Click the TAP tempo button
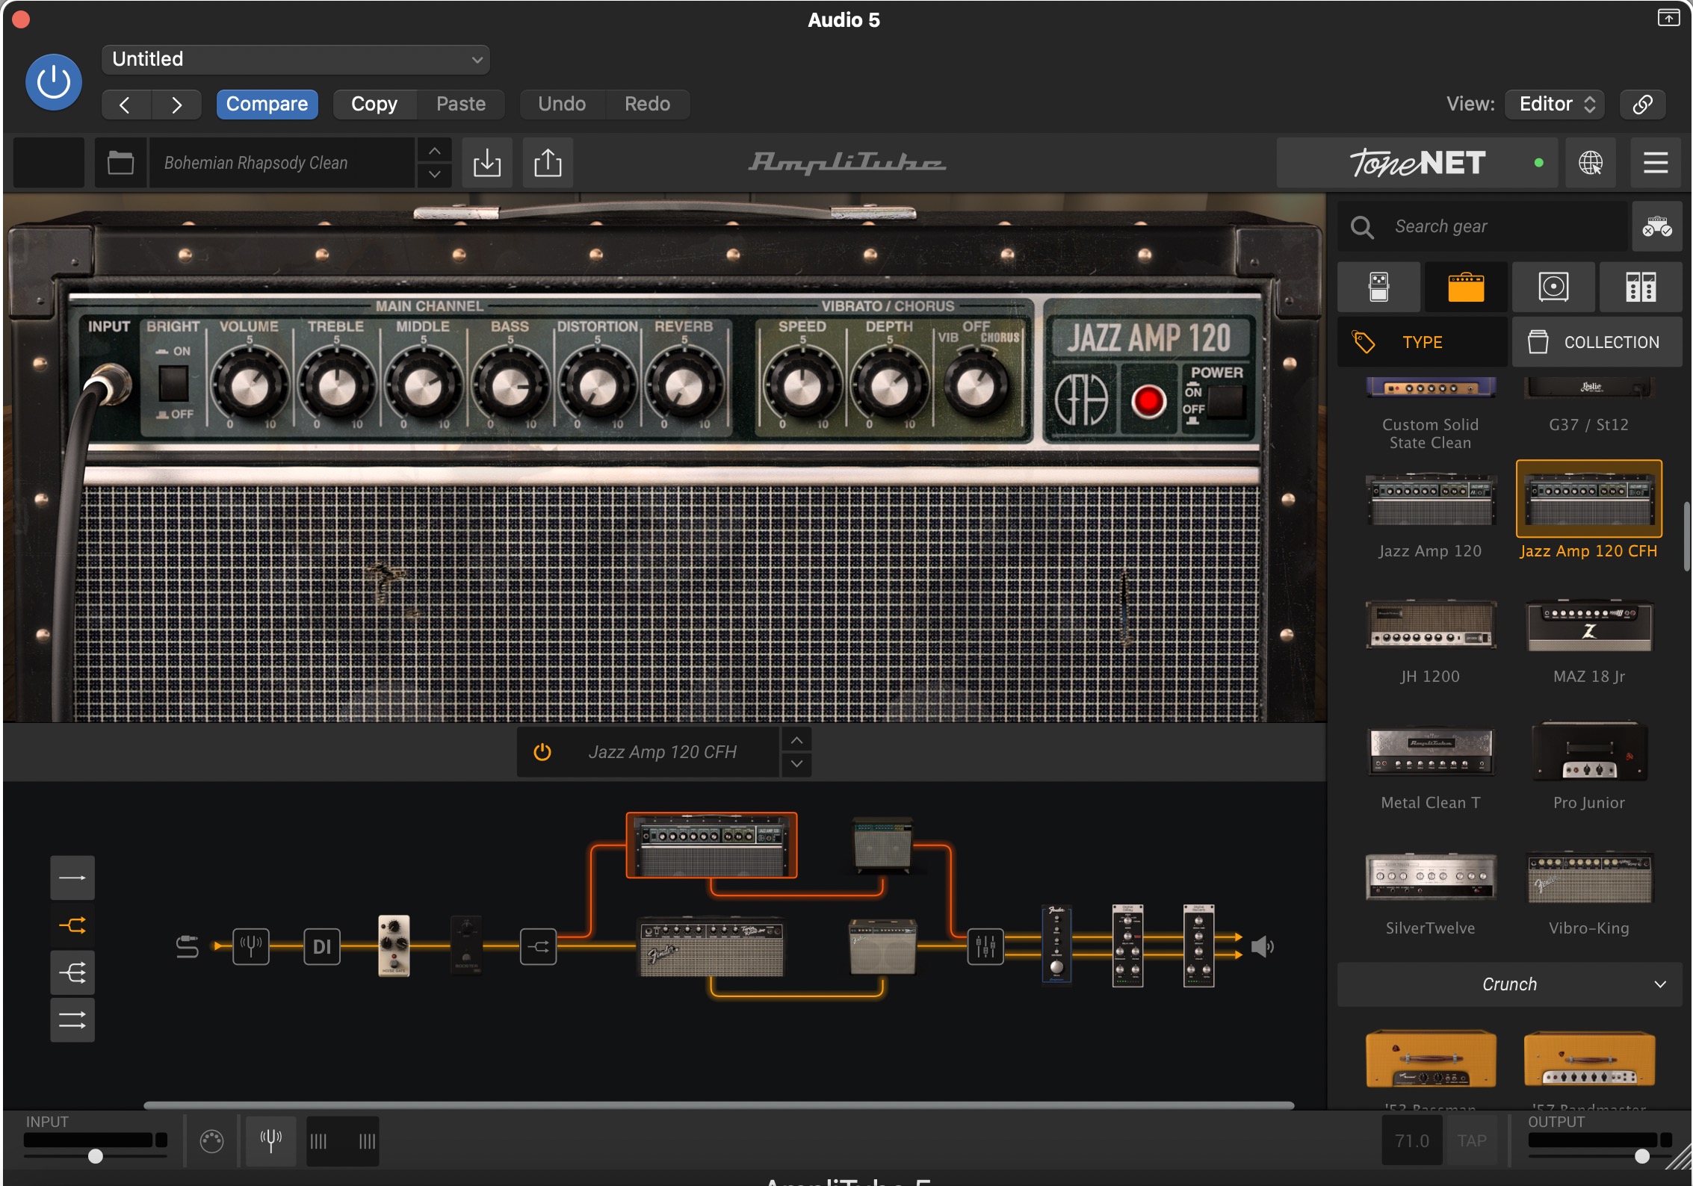 tap(1471, 1140)
